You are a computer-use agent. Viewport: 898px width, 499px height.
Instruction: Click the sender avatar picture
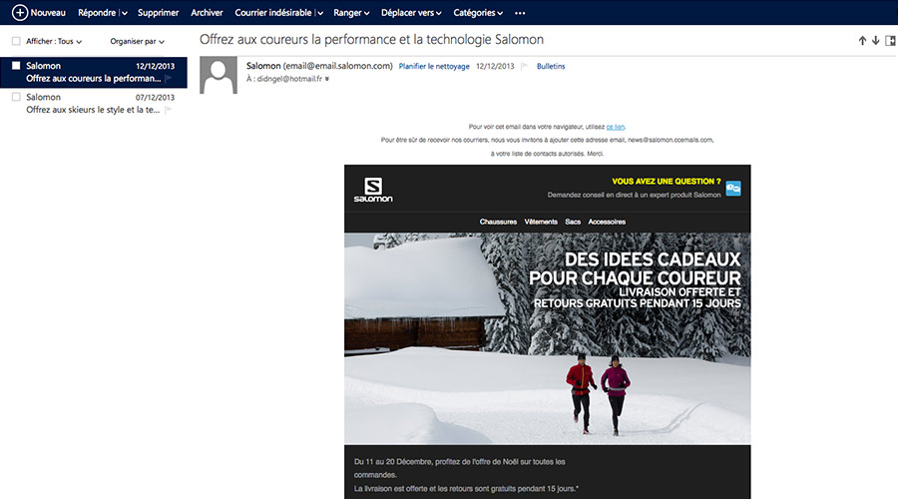[x=219, y=75]
